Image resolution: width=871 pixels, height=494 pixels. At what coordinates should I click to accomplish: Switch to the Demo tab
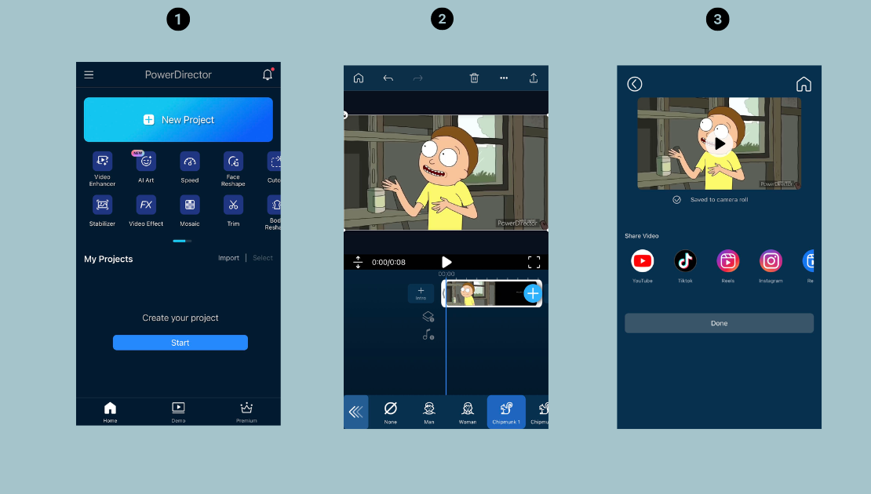pos(178,412)
